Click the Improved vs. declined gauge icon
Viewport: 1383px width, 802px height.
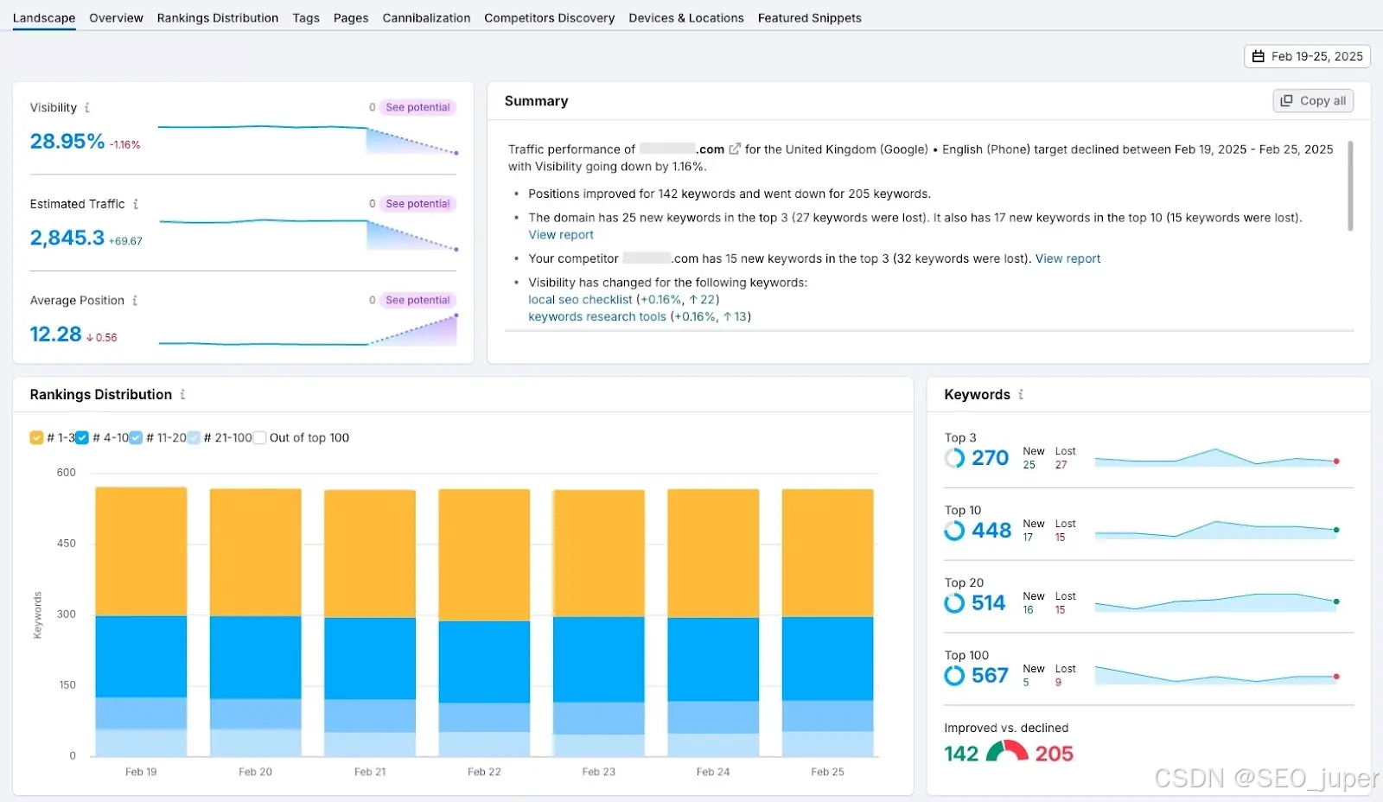[1007, 751]
